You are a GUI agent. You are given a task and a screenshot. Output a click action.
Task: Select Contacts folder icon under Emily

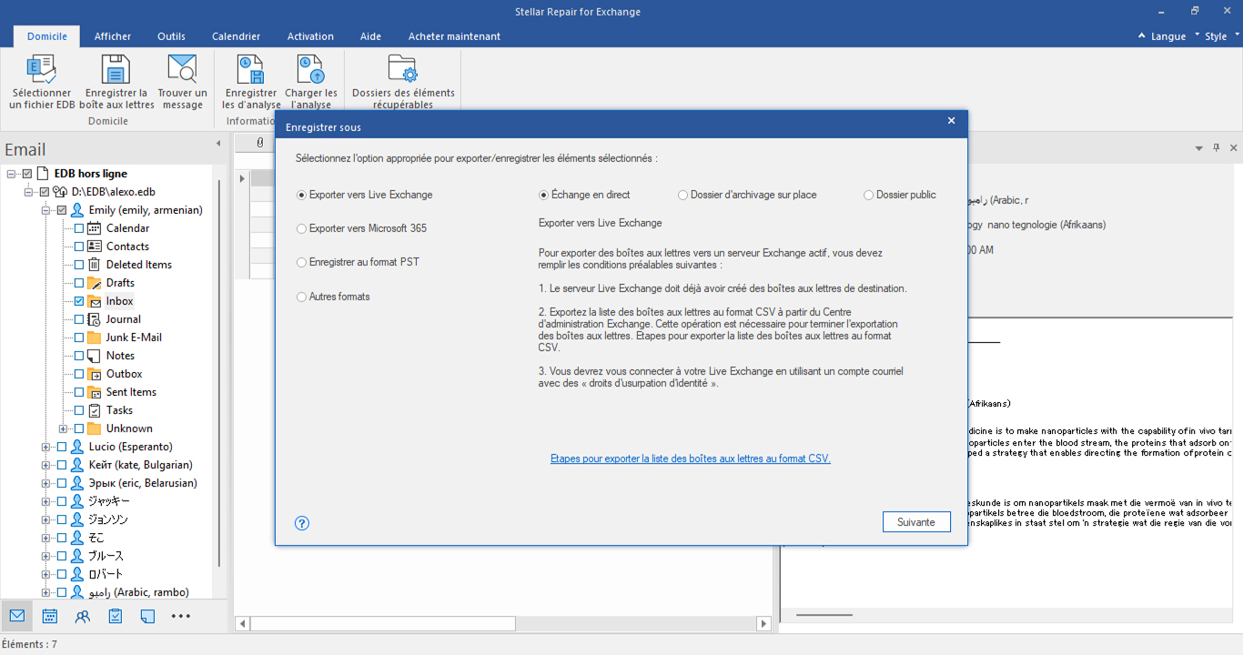[x=94, y=247]
